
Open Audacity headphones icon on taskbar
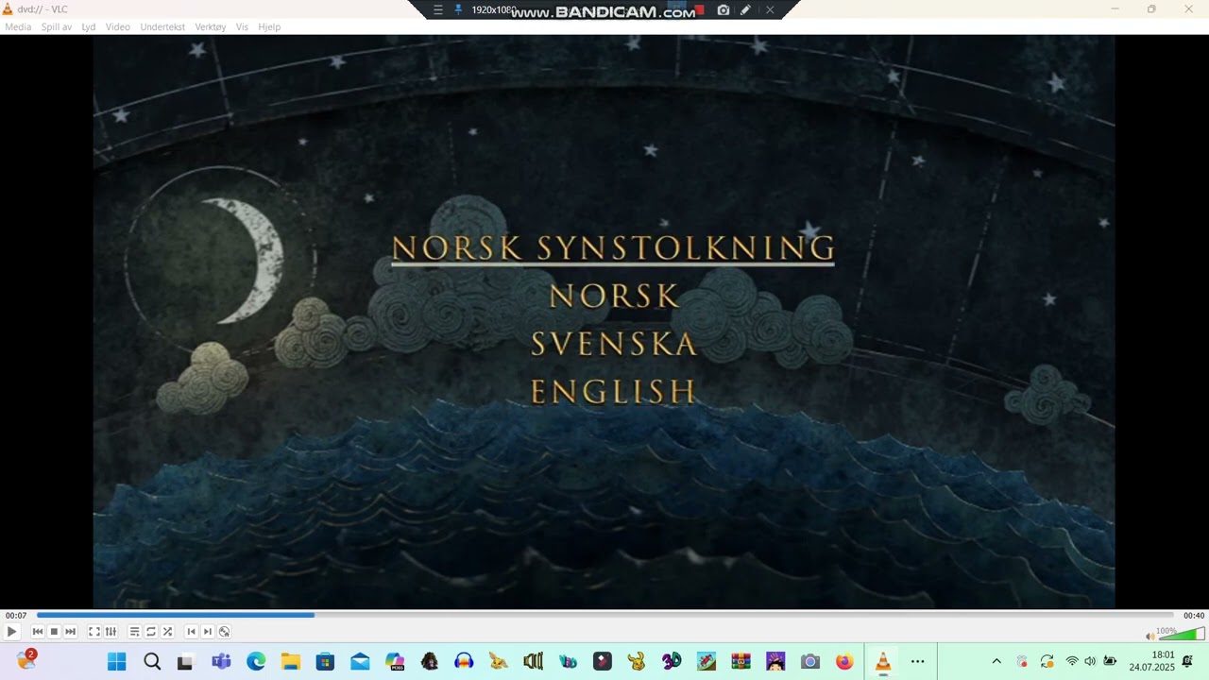tap(464, 662)
